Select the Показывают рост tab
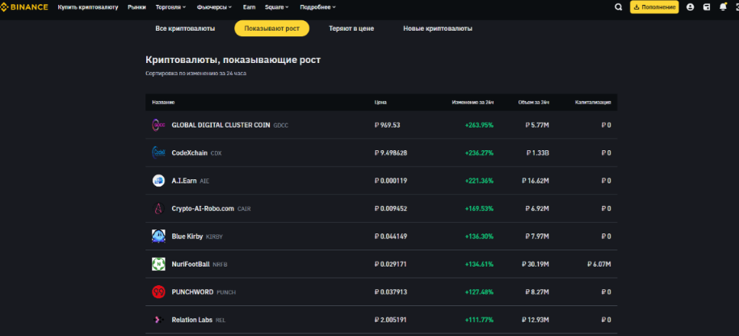The width and height of the screenshot is (739, 336). (x=272, y=29)
